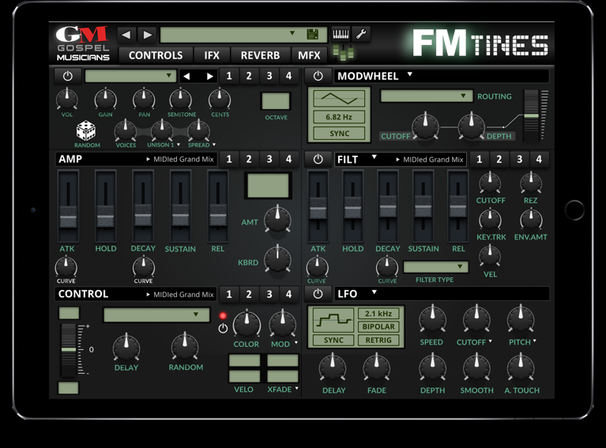Toggle the Modwheel section power button
Image resolution: width=606 pixels, height=448 pixels.
[318, 76]
